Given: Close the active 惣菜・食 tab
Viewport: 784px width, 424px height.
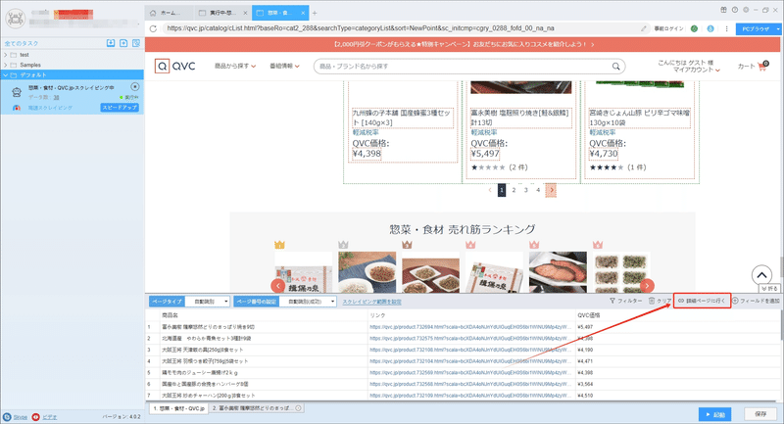Looking at the screenshot, I should [x=303, y=13].
